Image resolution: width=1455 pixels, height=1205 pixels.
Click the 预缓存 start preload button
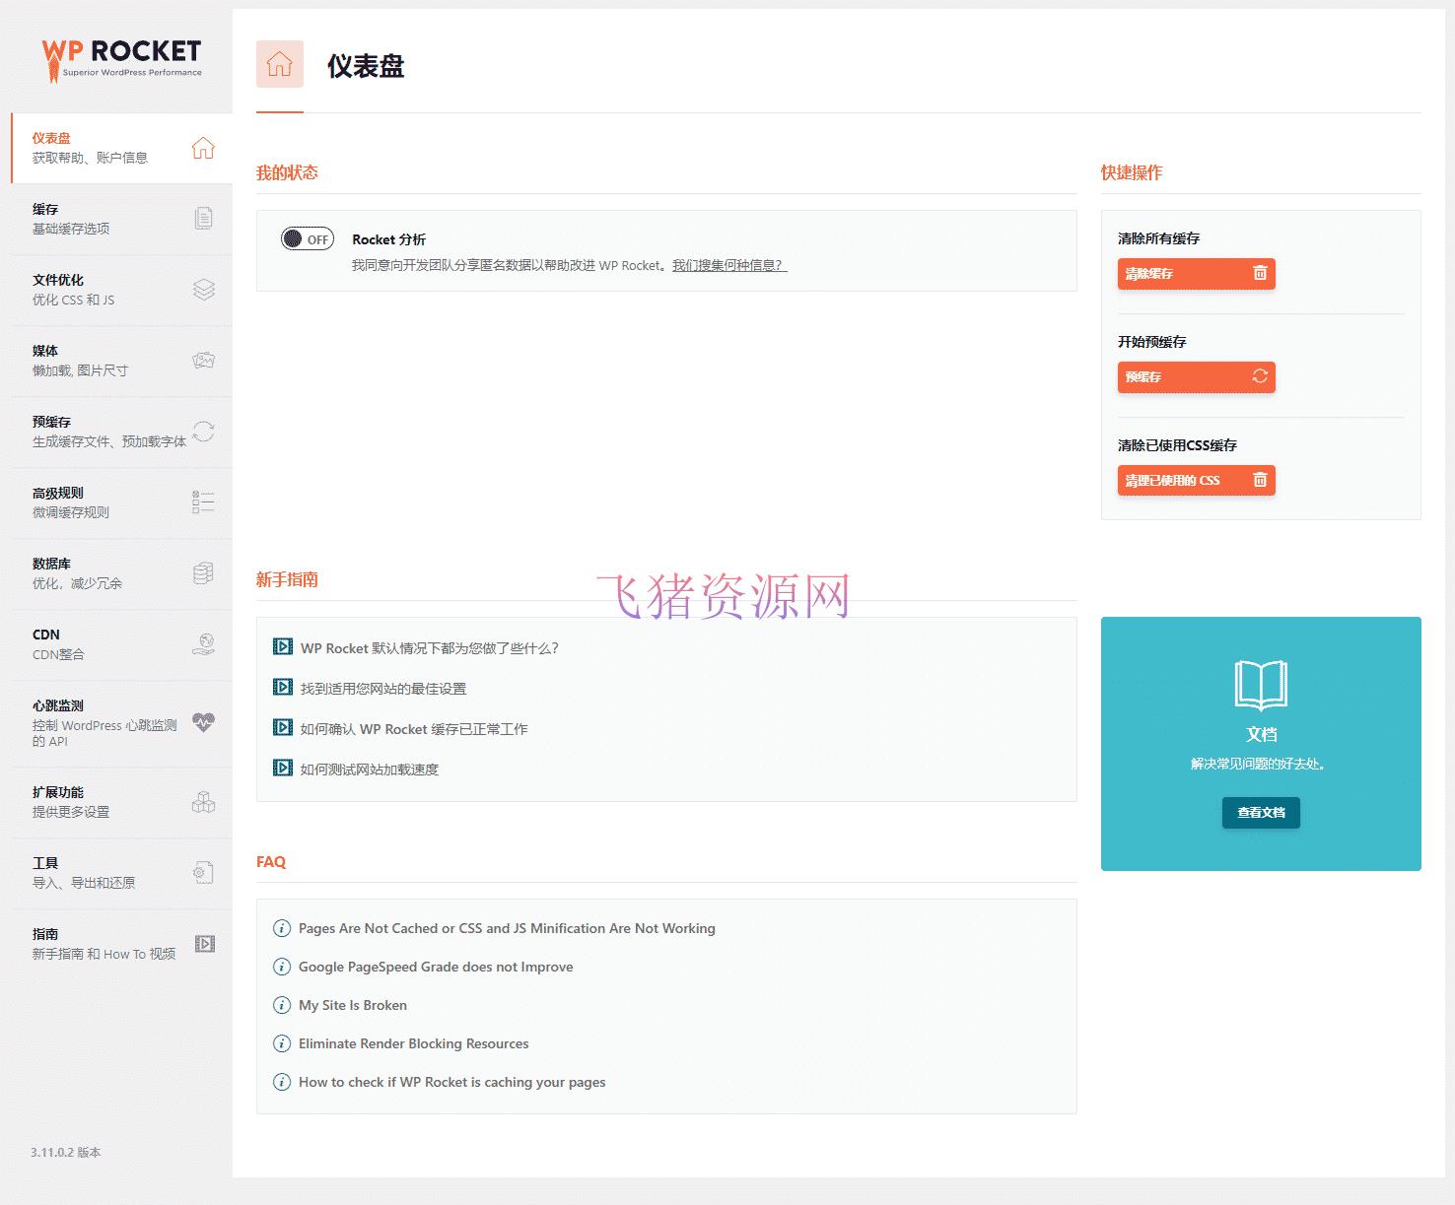click(1196, 376)
